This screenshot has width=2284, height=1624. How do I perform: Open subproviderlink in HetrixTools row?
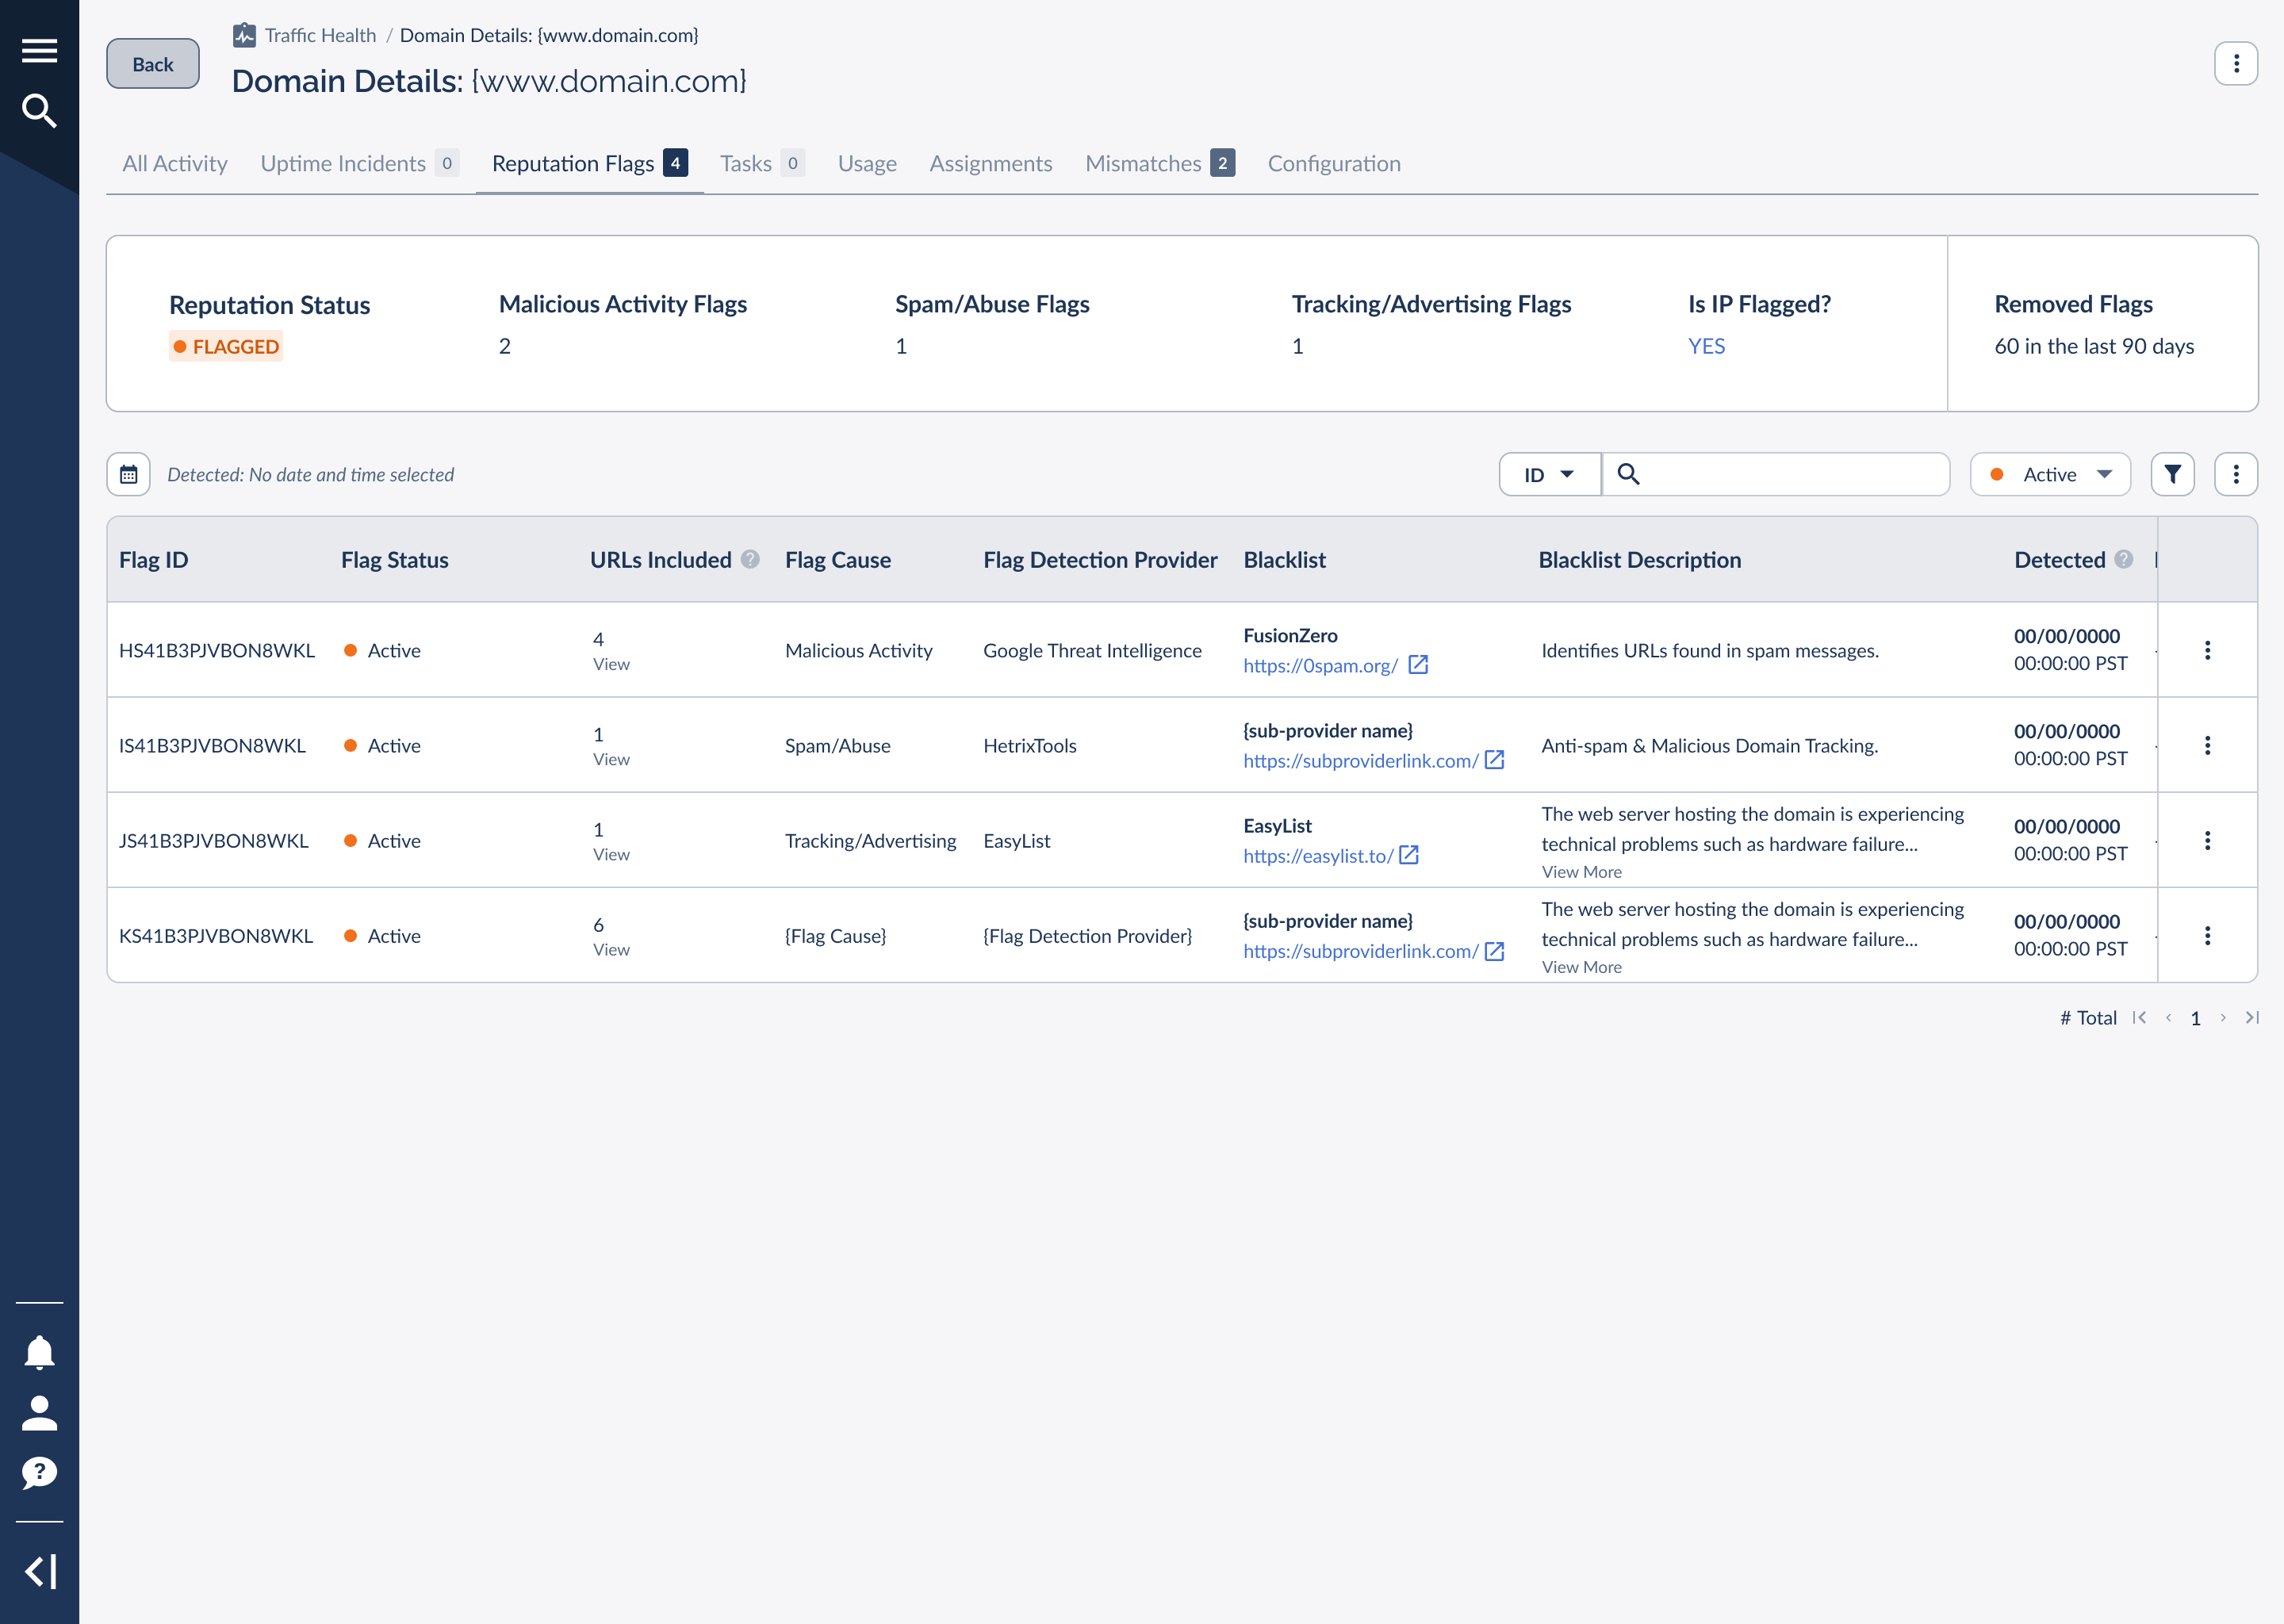[1360, 760]
